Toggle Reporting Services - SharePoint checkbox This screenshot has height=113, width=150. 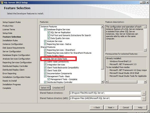(45, 50)
